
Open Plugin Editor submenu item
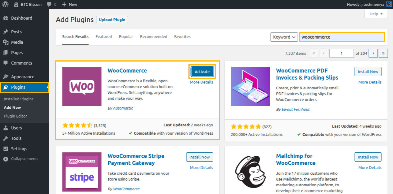[15, 116]
